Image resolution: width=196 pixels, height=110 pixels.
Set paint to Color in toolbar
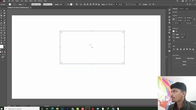(1, 52)
